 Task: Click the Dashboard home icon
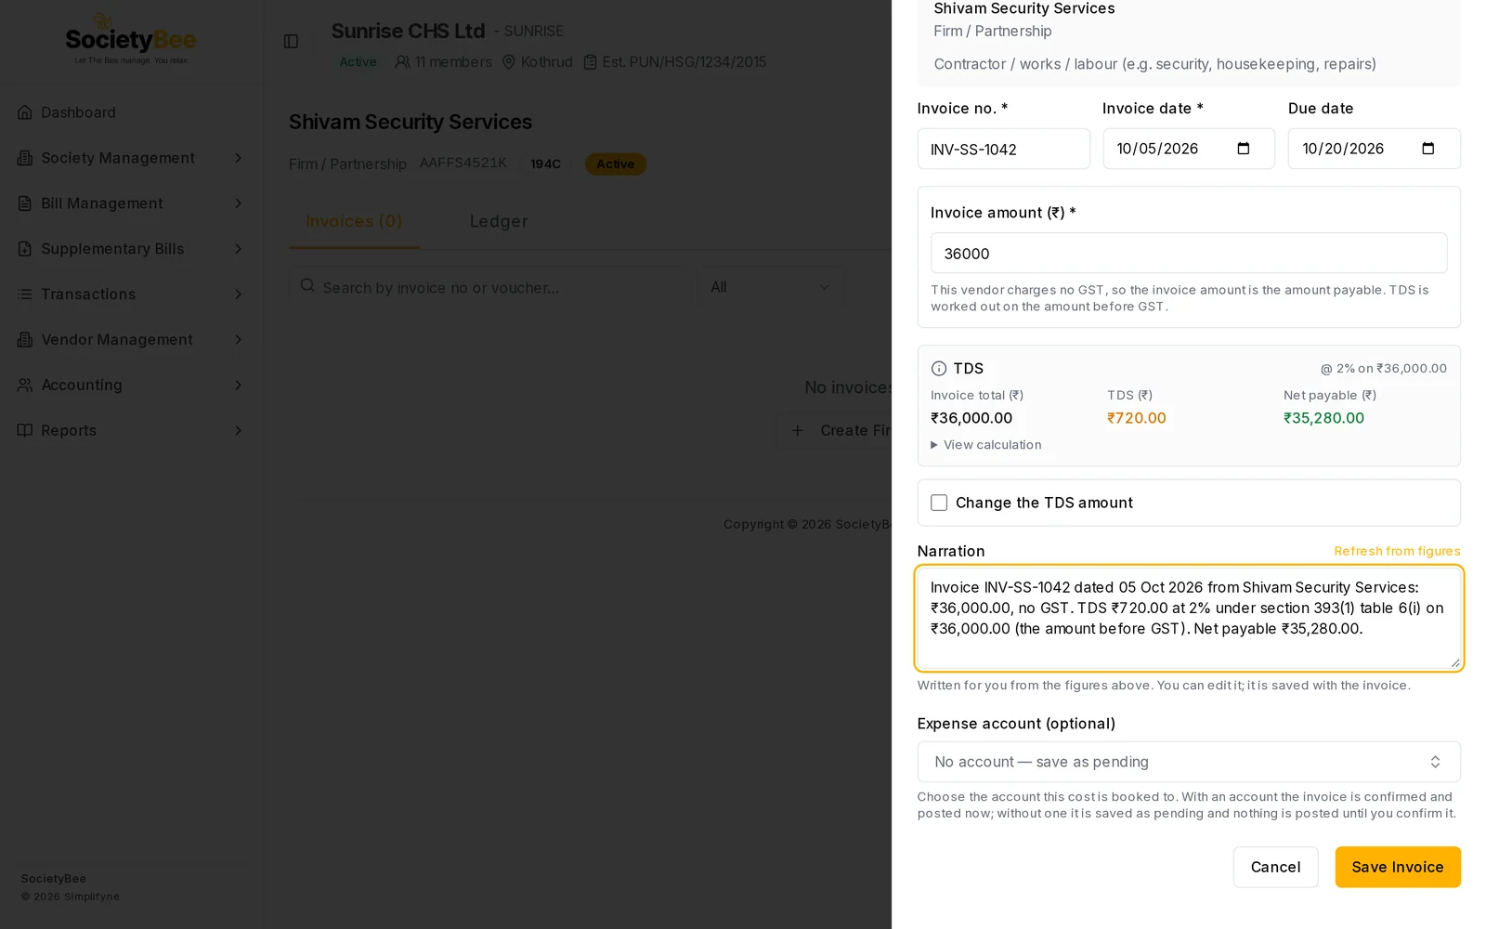[x=25, y=112]
